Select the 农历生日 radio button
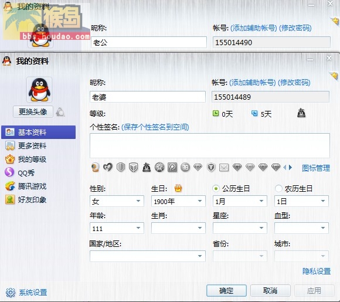The width and height of the screenshot is (340, 302). pos(278,188)
